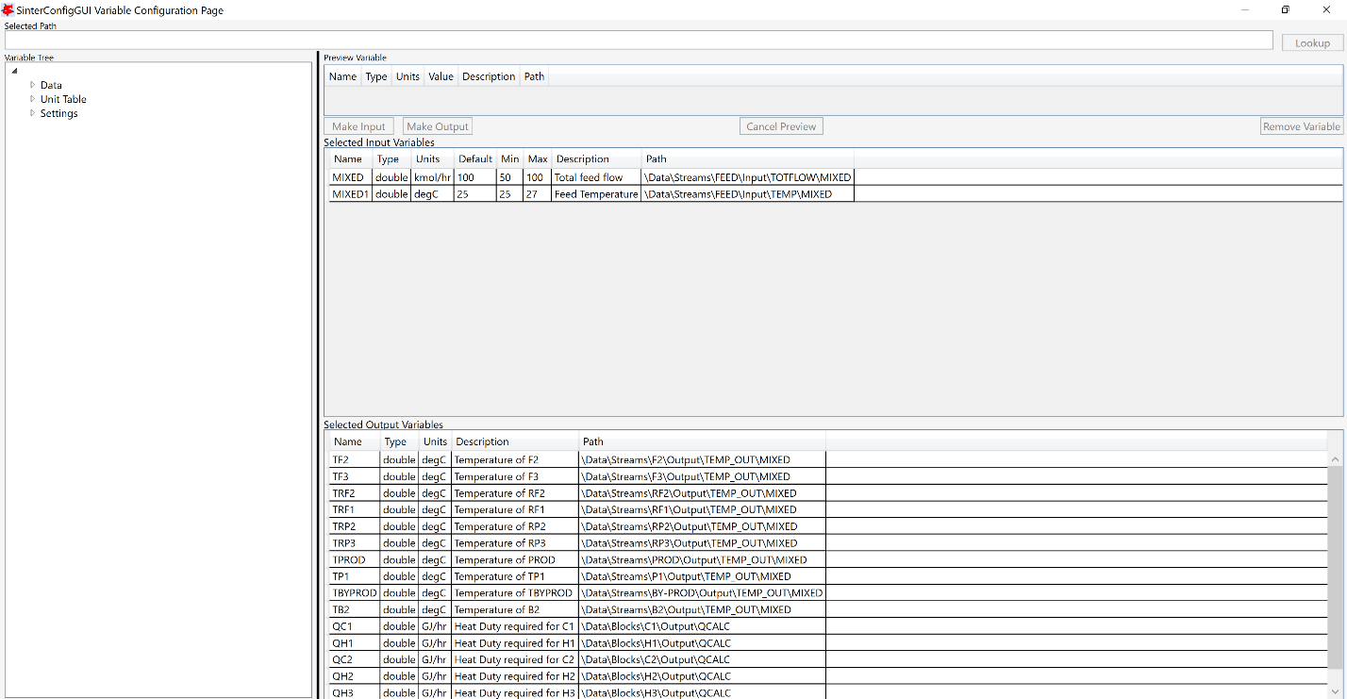The height and width of the screenshot is (699, 1347).
Task: Click the Path column header in input variables
Action: tap(656, 158)
